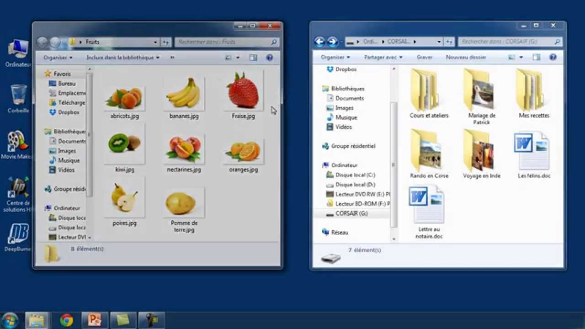Go back in the CORSAIR window
Viewport: 585px width, 329px height.
pyautogui.click(x=320, y=42)
